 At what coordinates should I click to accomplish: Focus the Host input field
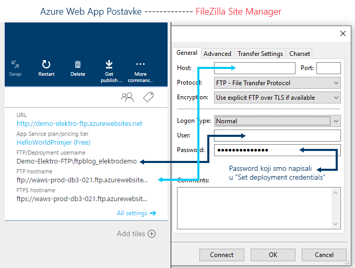254,68
